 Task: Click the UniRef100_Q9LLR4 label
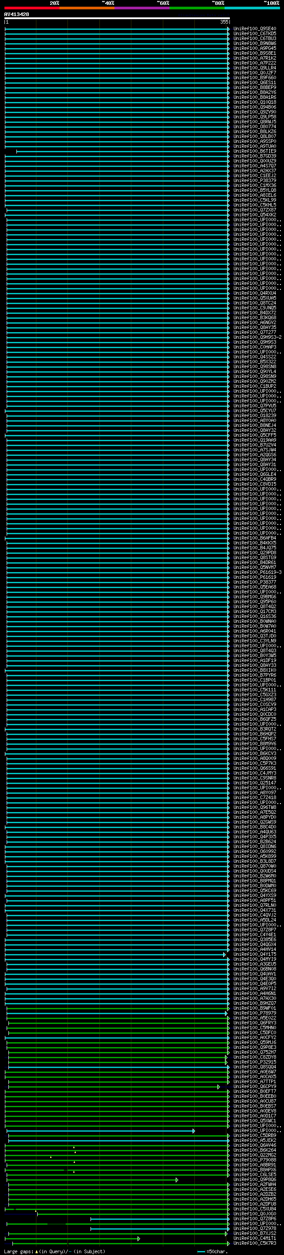click(255, 68)
